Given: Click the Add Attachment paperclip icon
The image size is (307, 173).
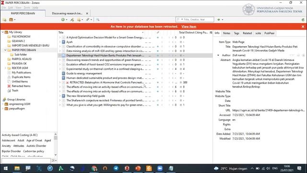Looking at the screenshot, I should click(89, 20).
